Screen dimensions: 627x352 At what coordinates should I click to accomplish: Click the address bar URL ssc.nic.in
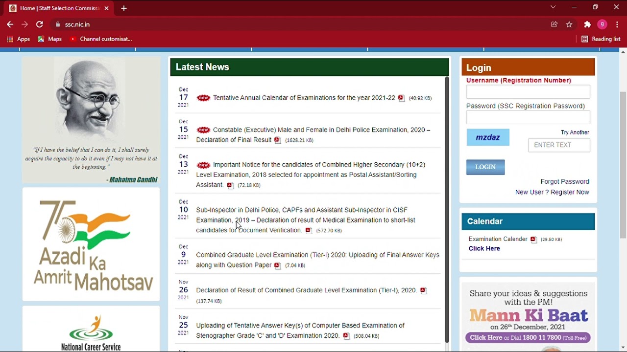point(77,24)
